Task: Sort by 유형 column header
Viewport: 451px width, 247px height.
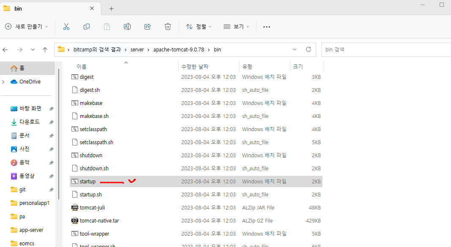Action: point(247,67)
